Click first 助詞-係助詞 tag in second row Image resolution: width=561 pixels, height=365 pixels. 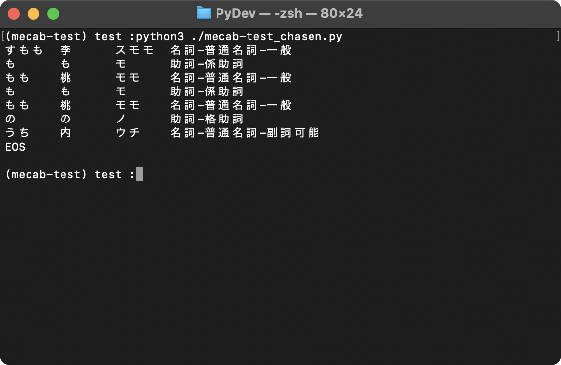tap(207, 63)
